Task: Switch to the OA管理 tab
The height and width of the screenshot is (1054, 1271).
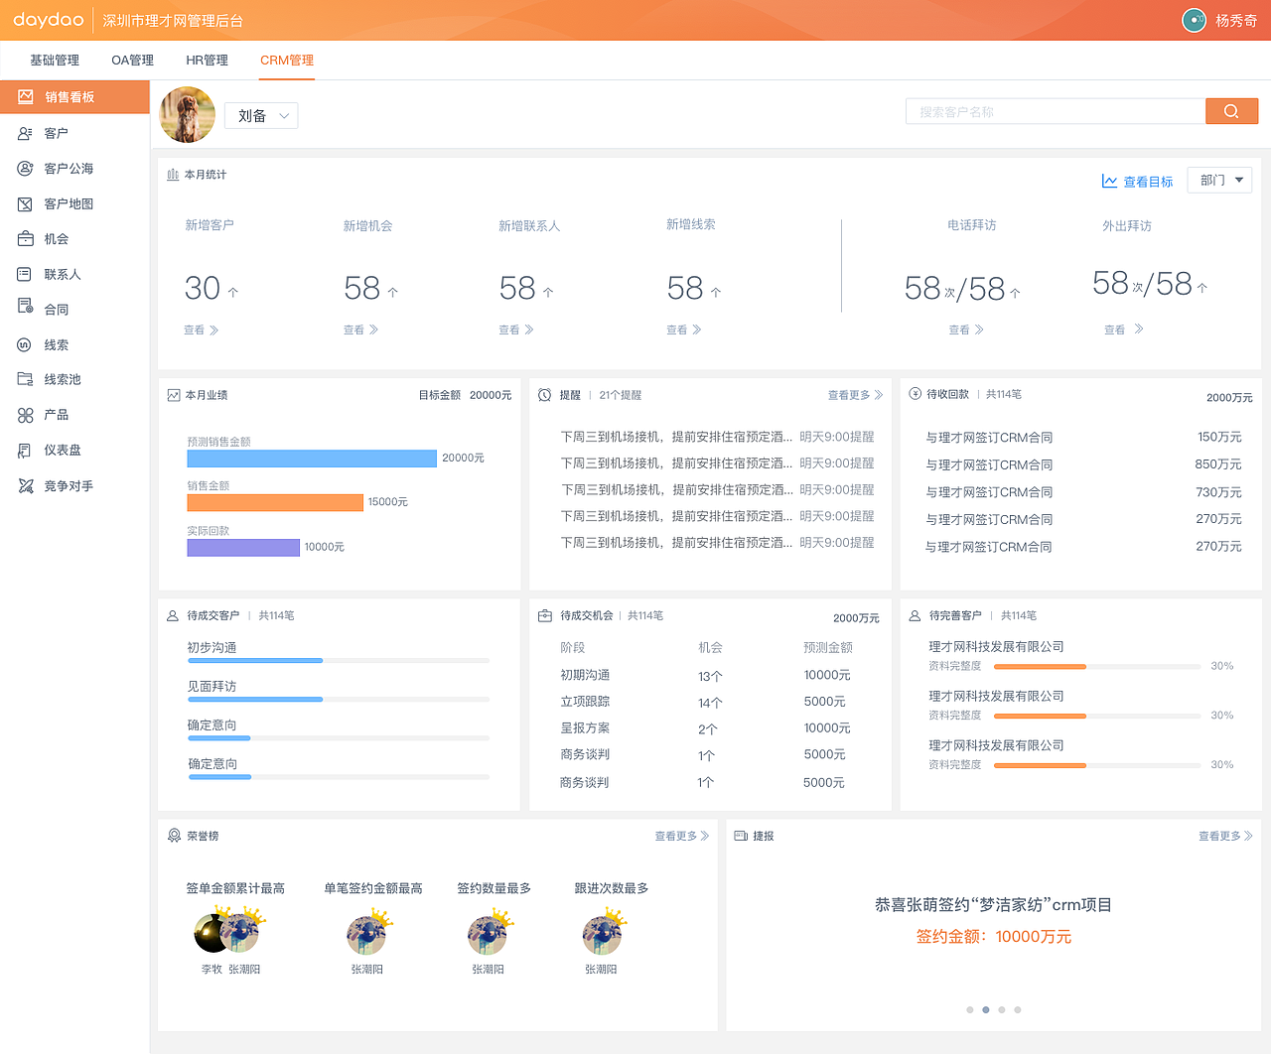Action: coord(132,60)
